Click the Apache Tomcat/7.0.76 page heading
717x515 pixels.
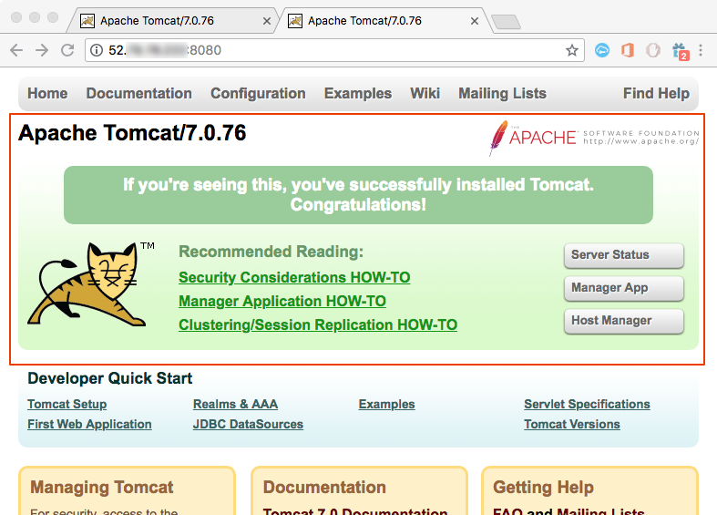(132, 133)
